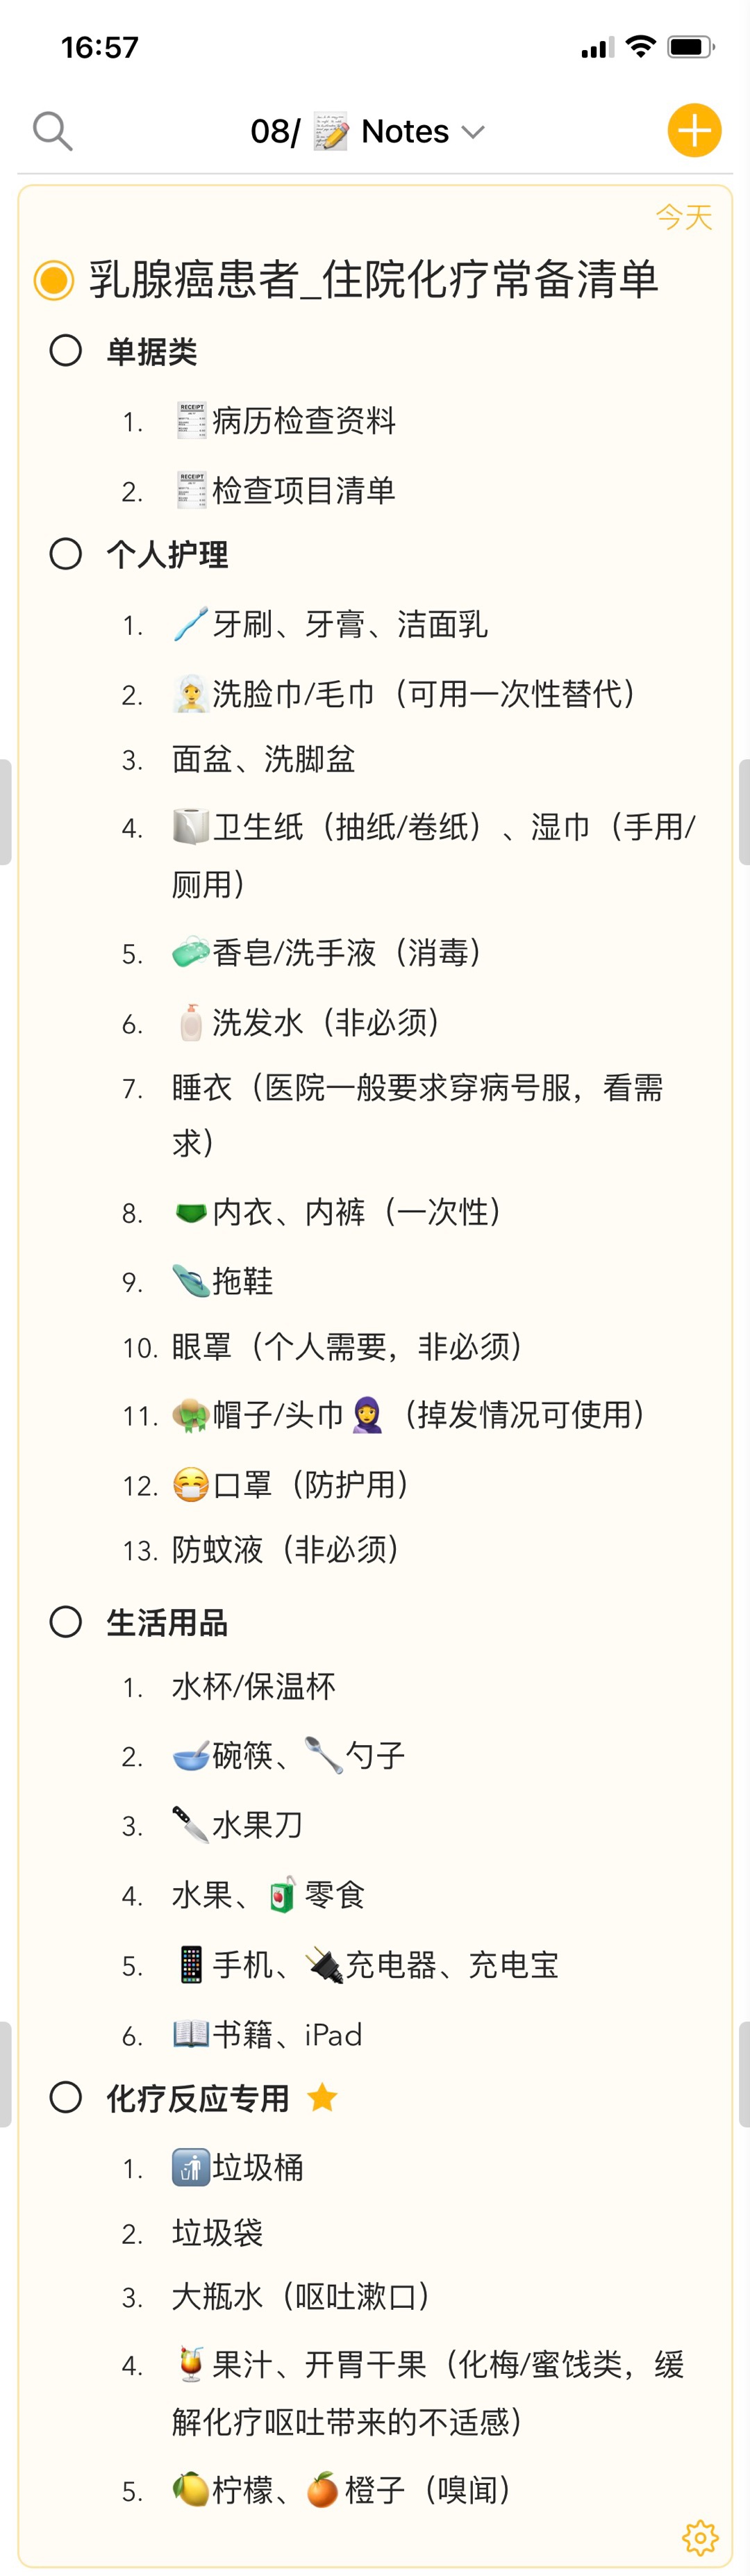Check the circle next to 单据类

pyautogui.click(x=66, y=350)
